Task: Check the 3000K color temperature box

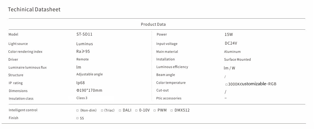Action: coord(226,84)
